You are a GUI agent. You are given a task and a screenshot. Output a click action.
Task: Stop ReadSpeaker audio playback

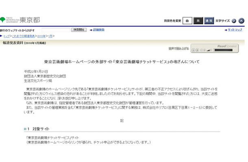click(x=197, y=50)
